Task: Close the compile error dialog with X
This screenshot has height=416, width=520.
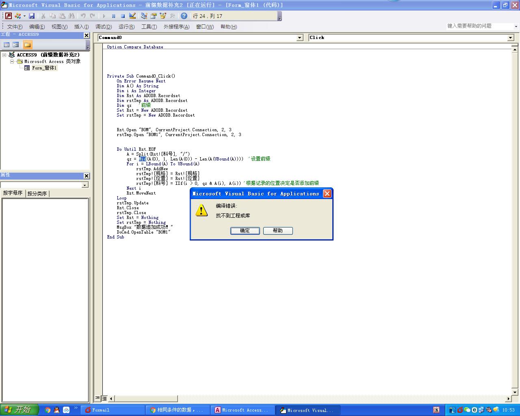Action: coord(327,194)
